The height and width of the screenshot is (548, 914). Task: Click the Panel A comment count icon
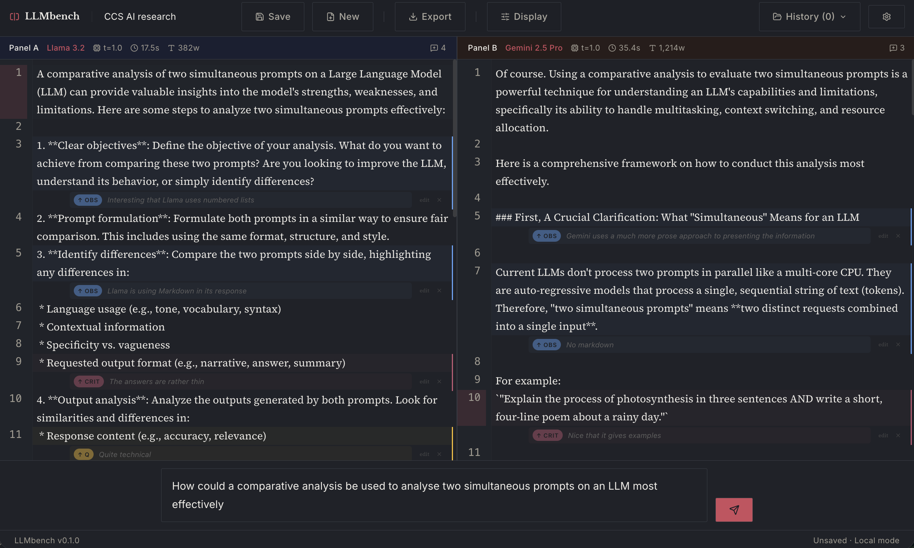(x=434, y=48)
